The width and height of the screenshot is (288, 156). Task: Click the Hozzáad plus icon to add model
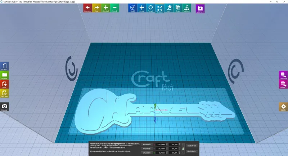pos(105,8)
